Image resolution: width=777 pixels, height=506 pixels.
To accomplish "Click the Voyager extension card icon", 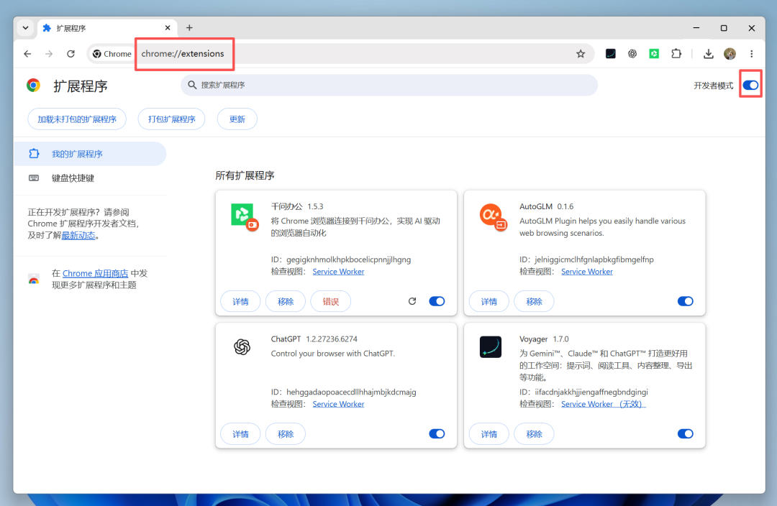I will coord(491,346).
